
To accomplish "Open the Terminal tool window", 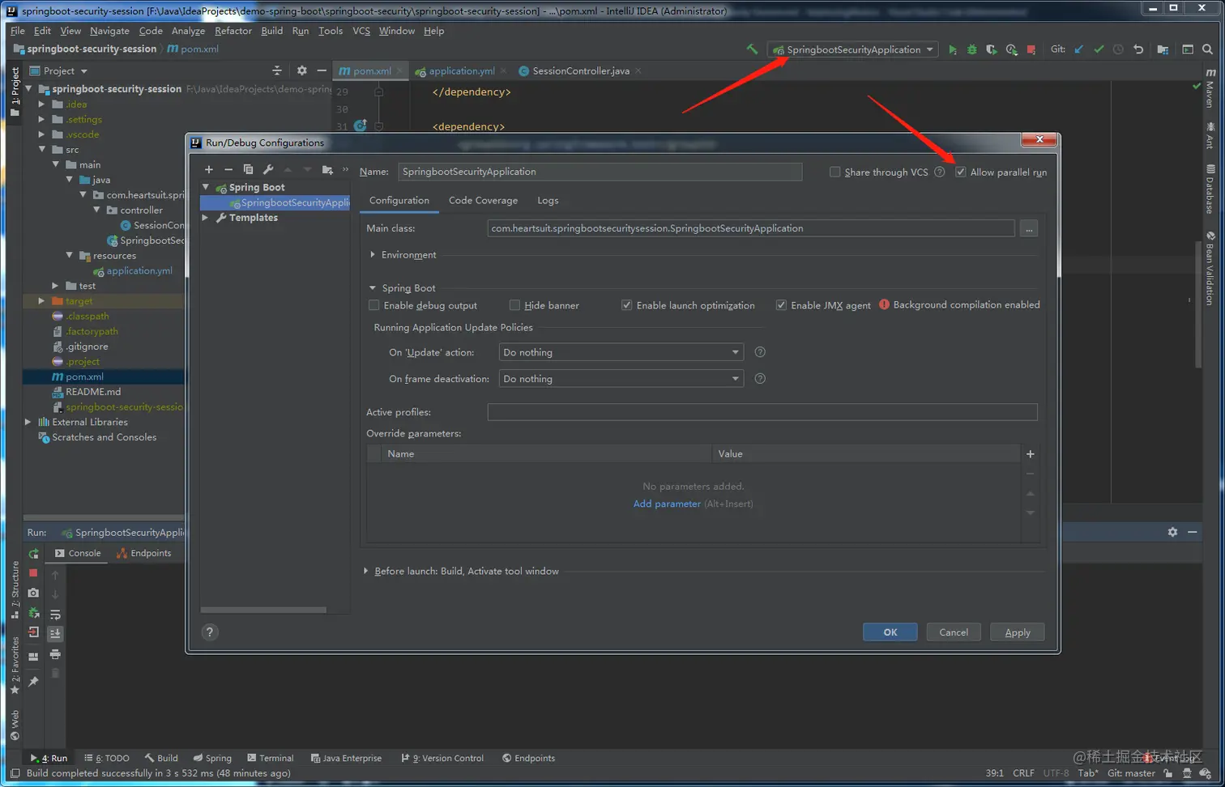I will (271, 759).
